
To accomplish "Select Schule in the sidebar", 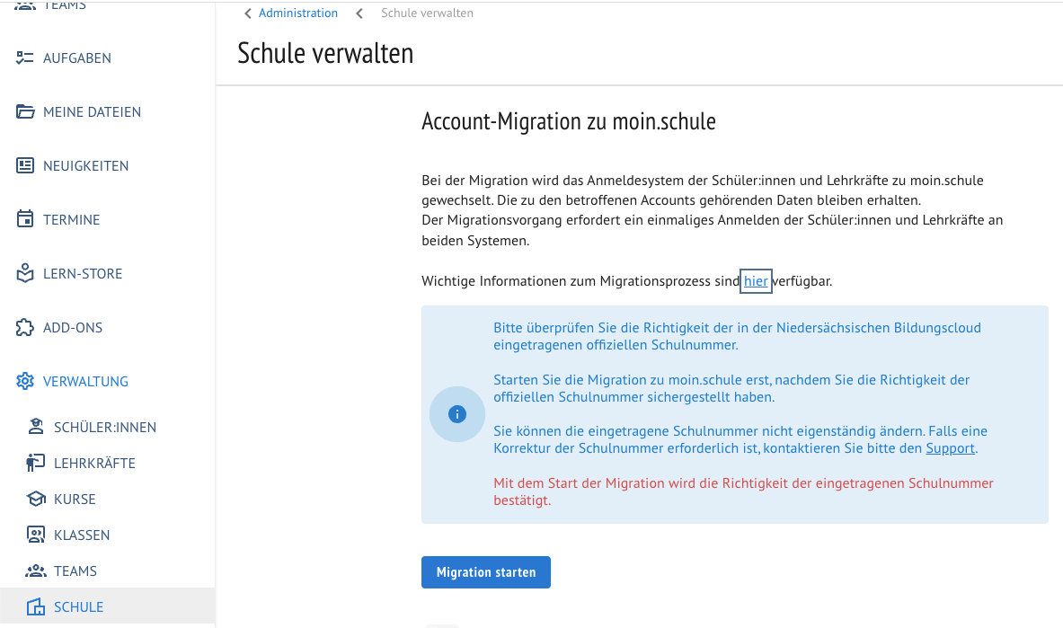I will (78, 607).
